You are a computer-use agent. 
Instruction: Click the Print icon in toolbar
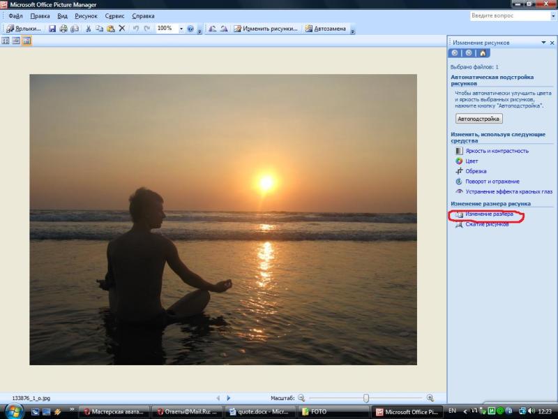[63, 29]
